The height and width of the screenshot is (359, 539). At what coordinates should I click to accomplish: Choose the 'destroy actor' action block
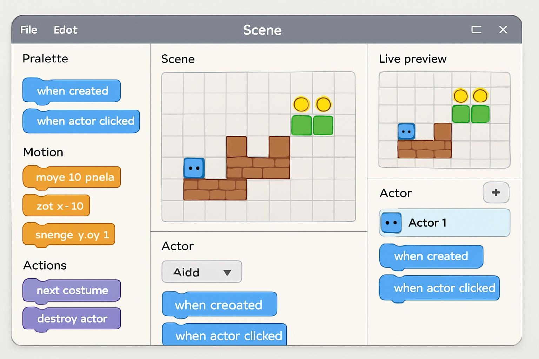point(72,319)
